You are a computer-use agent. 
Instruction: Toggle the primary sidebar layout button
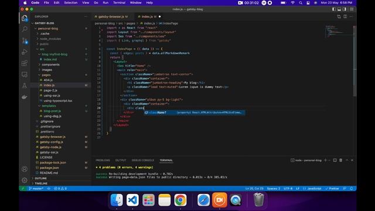(x=334, y=9)
